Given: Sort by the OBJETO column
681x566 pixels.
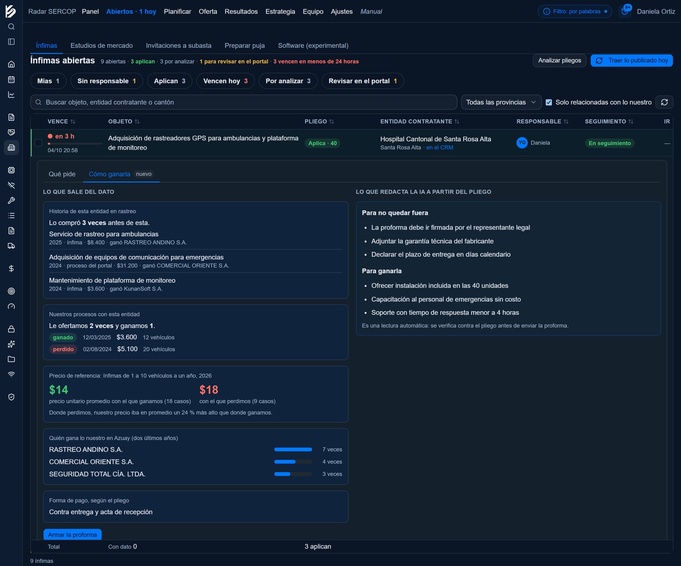Looking at the screenshot, I should click(x=124, y=122).
